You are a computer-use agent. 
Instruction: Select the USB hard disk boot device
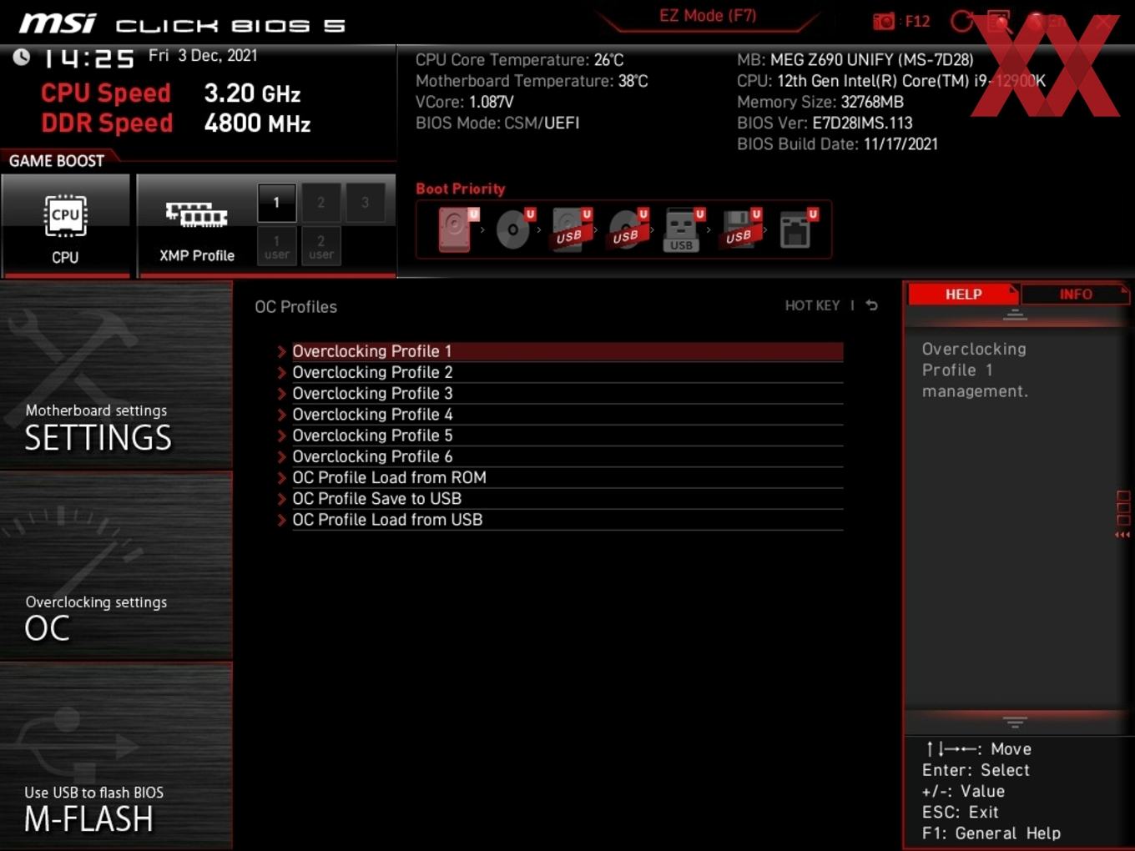click(572, 229)
